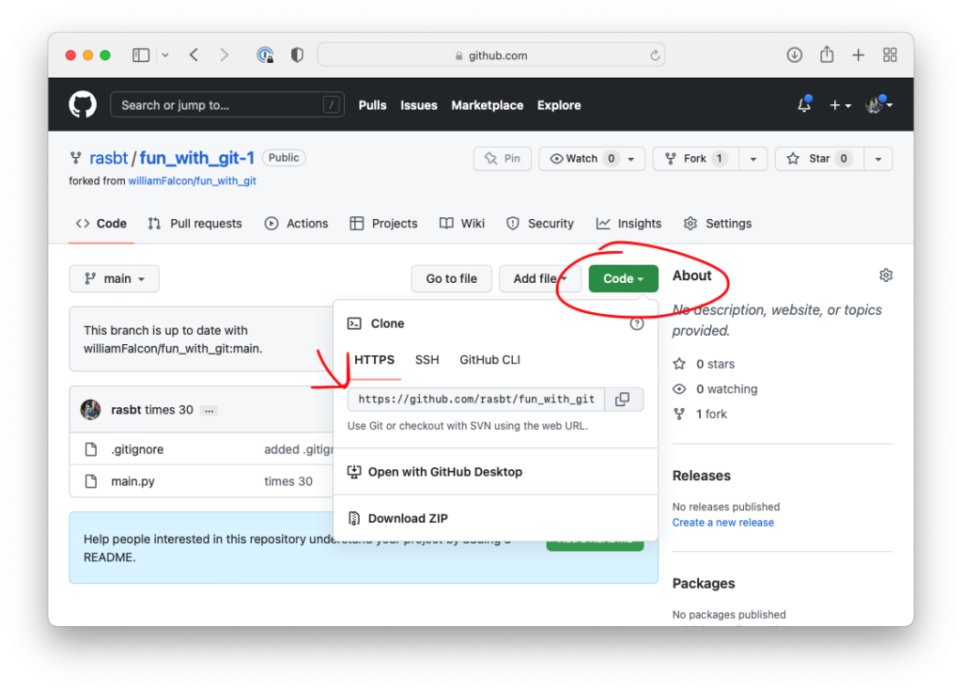This screenshot has height=690, width=962.
Task: Open the repository Settings tab
Action: tap(726, 223)
